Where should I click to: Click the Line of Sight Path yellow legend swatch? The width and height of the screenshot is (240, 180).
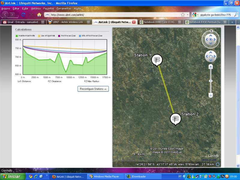(39, 36)
